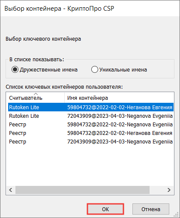Click the horizontal scrollbar thumb

[x=82, y=190]
